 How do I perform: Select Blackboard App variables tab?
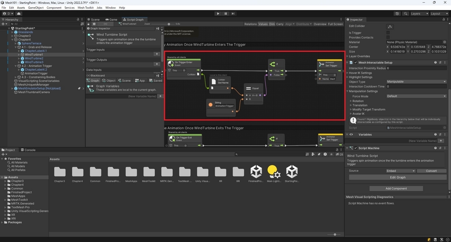[139, 81]
